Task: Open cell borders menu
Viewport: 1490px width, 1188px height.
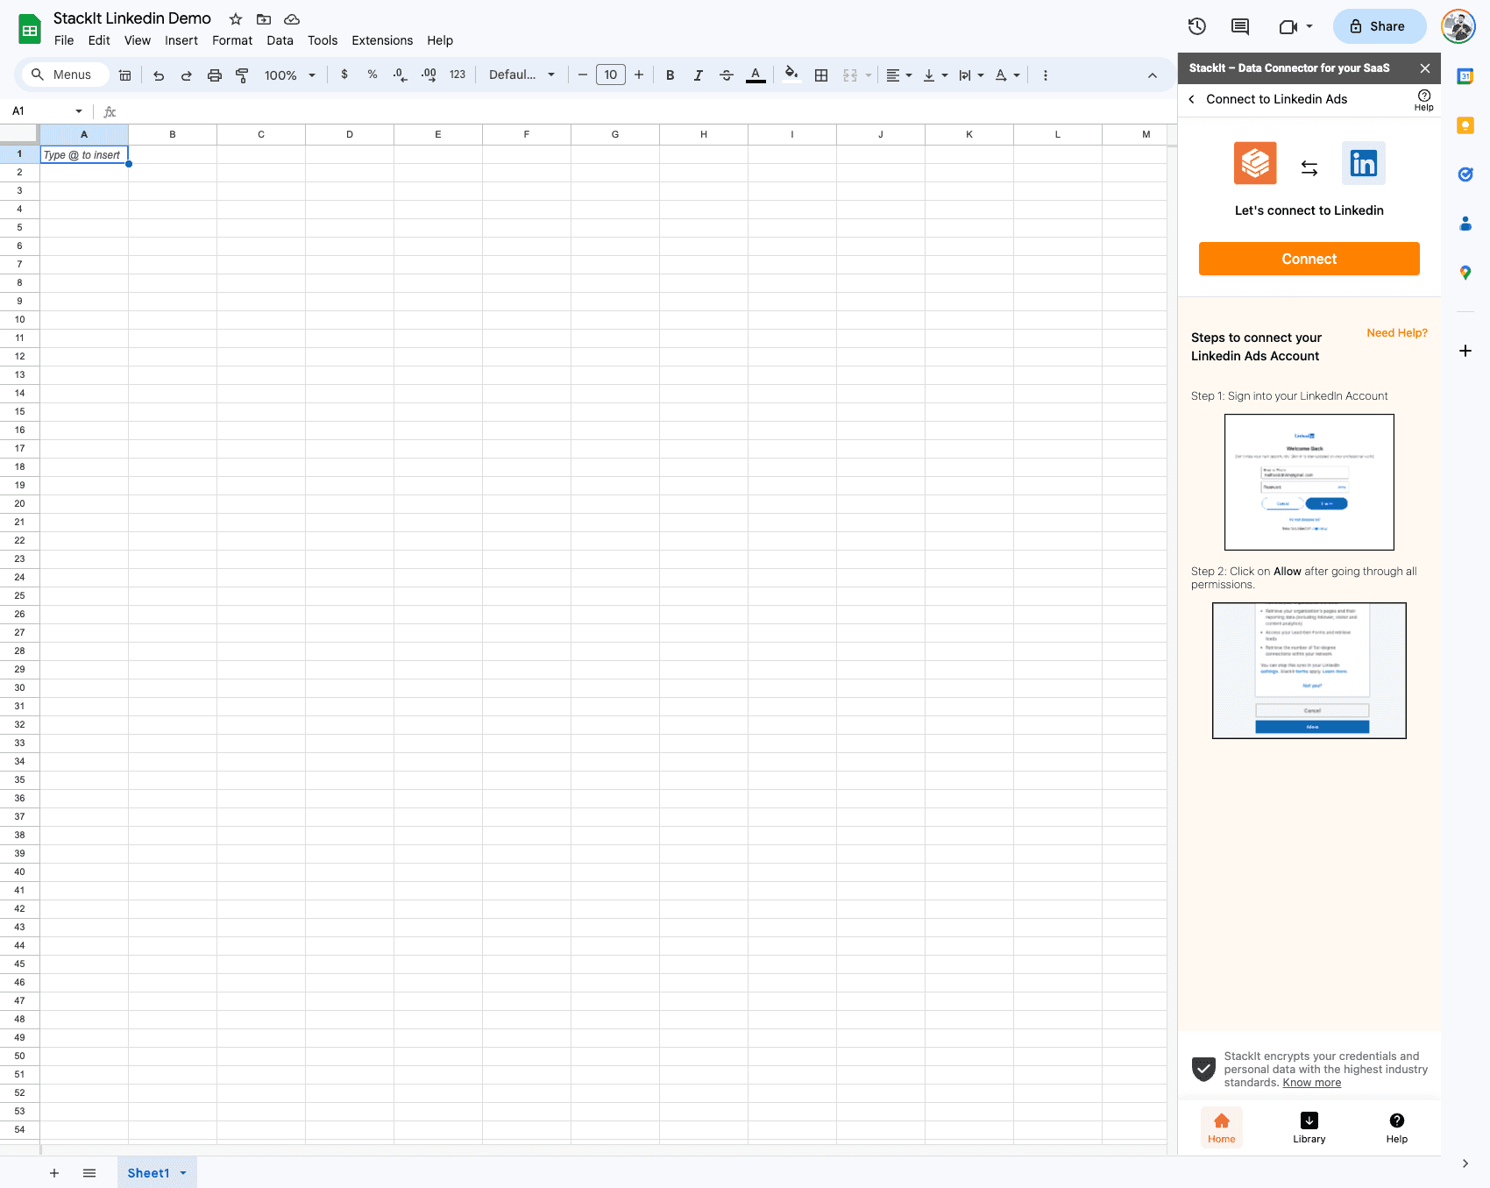Action: pyautogui.click(x=821, y=75)
